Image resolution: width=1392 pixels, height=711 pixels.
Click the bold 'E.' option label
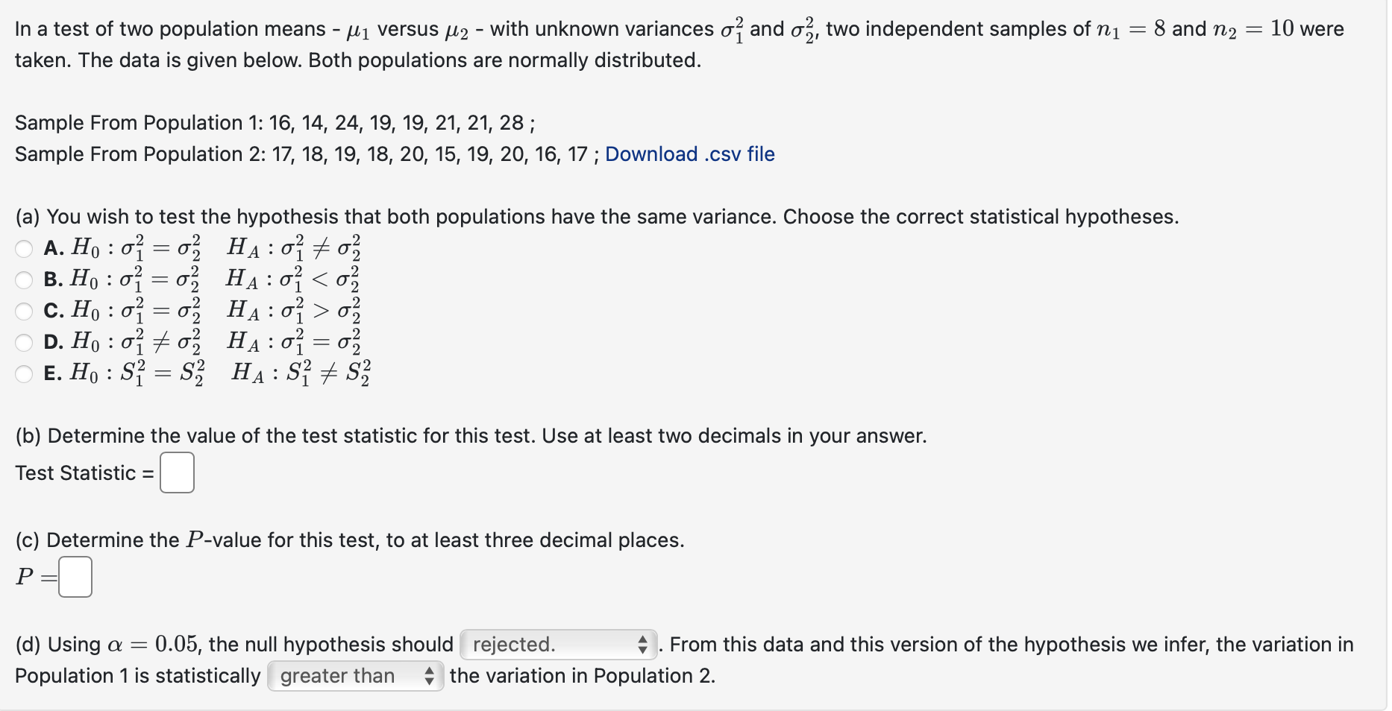coord(53,373)
